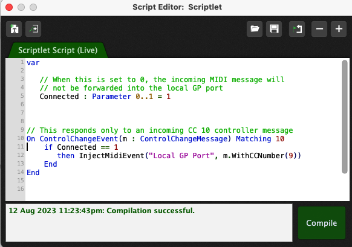Image resolution: width=352 pixels, height=247 pixels.
Task: Click the 'Connected : Parameter' declaration line
Action: 105,97
